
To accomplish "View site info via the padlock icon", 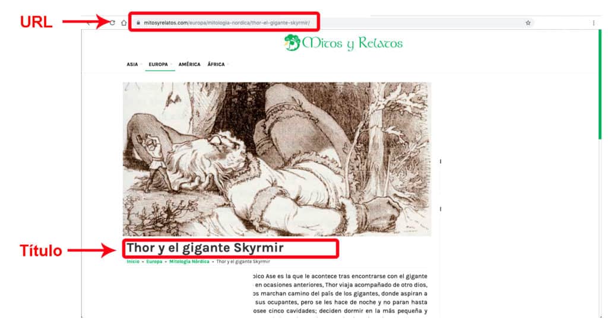I will pyautogui.click(x=138, y=23).
